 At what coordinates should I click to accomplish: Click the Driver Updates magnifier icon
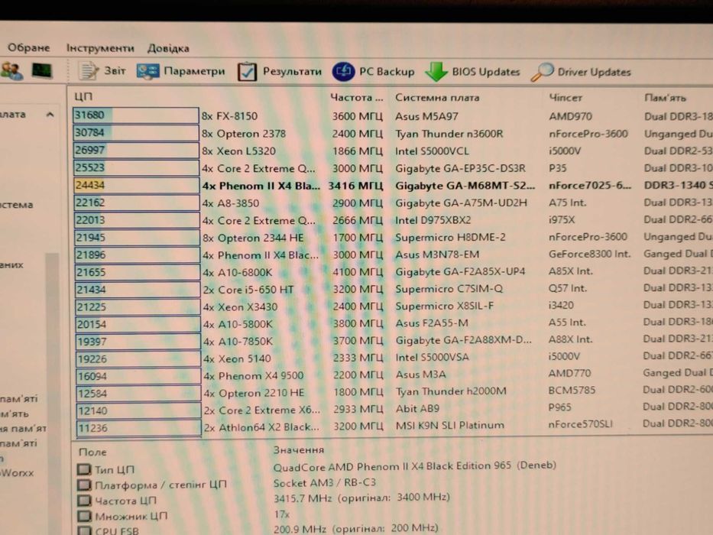click(x=542, y=72)
